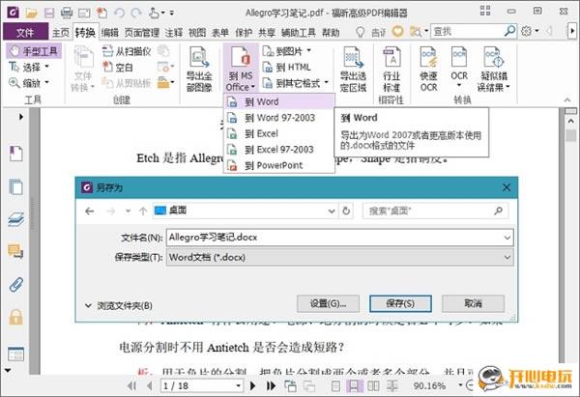The image size is (580, 397).
Task: Toggle continuous page view mode in status bar
Action: [x=354, y=386]
